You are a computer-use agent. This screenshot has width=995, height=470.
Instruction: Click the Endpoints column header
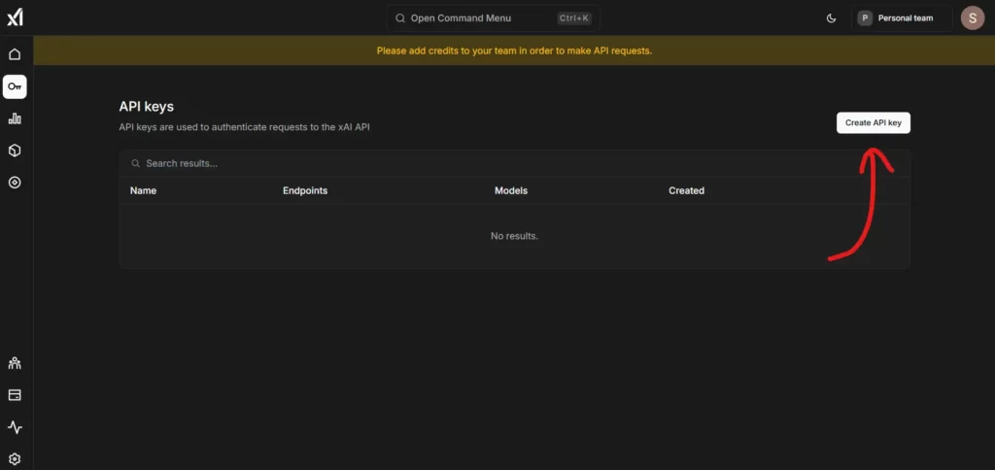(305, 190)
